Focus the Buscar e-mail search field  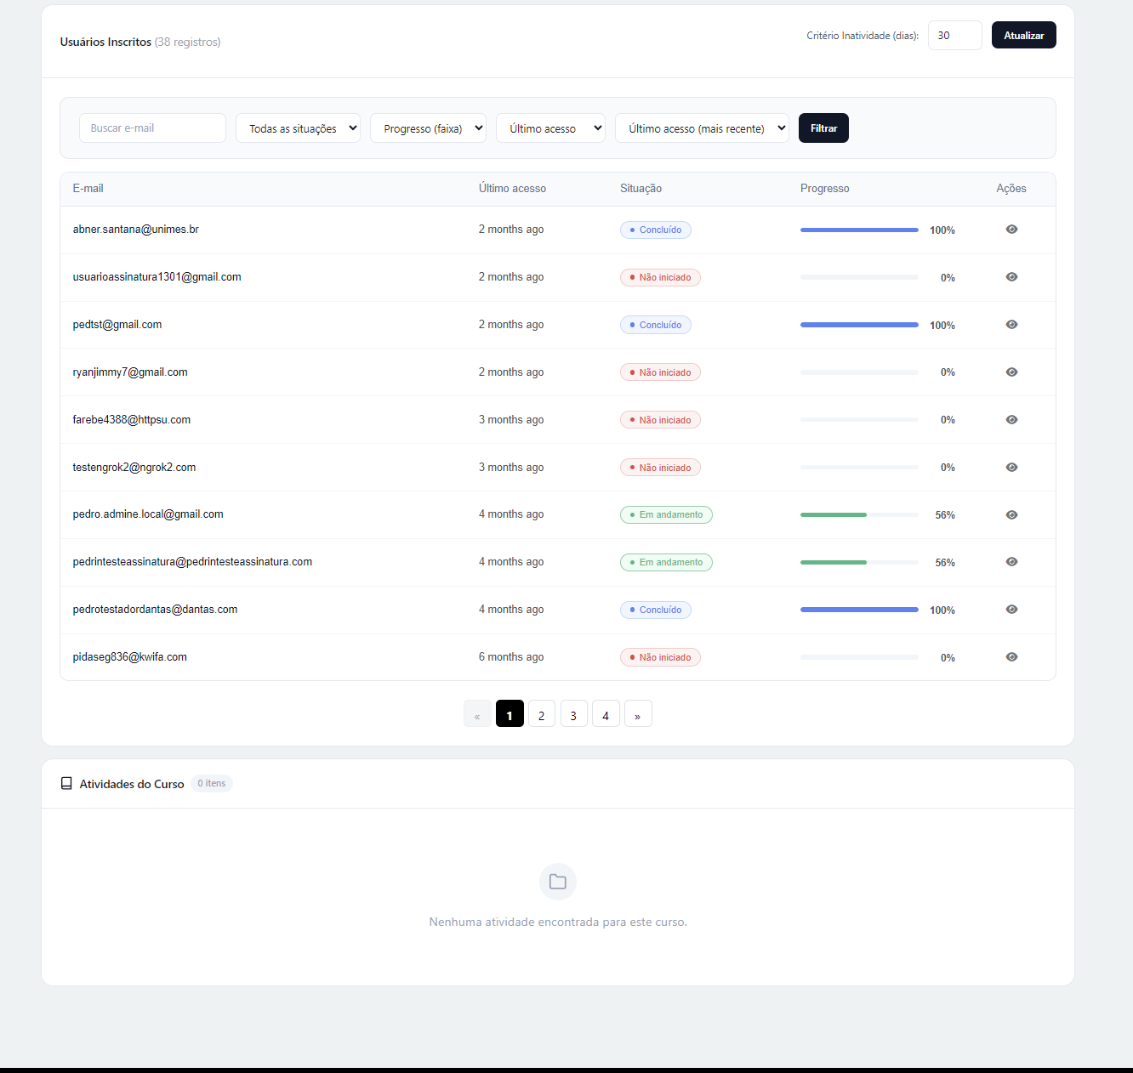click(152, 128)
